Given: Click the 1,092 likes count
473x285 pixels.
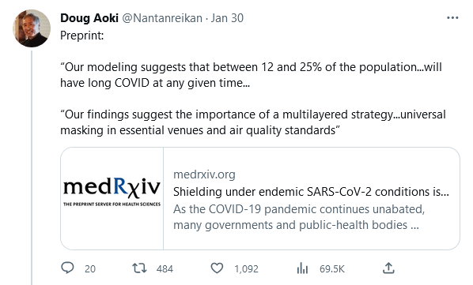Looking at the screenshot, I should 247,268.
